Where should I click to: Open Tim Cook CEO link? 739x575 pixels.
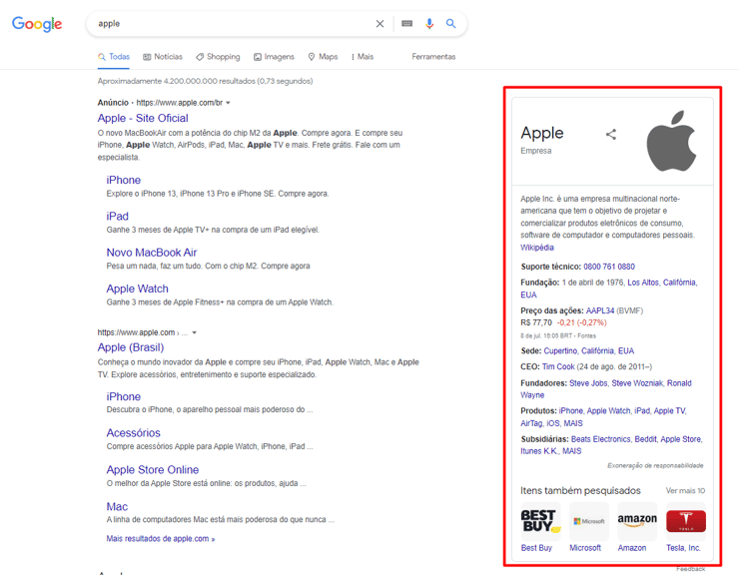[558, 366]
